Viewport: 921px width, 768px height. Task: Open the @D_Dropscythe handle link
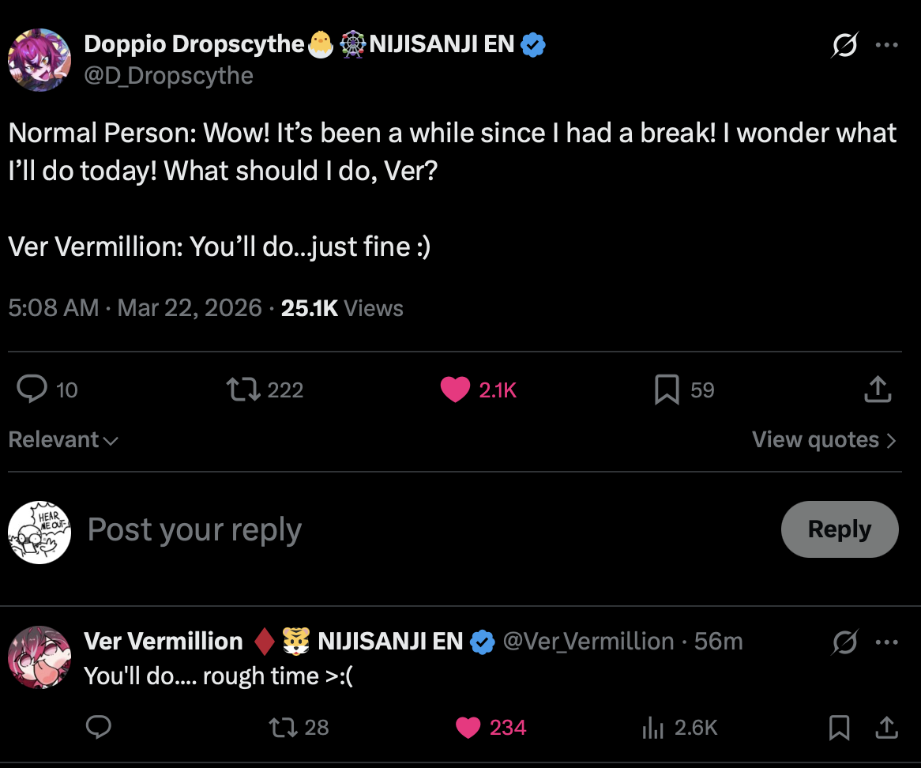tap(168, 76)
